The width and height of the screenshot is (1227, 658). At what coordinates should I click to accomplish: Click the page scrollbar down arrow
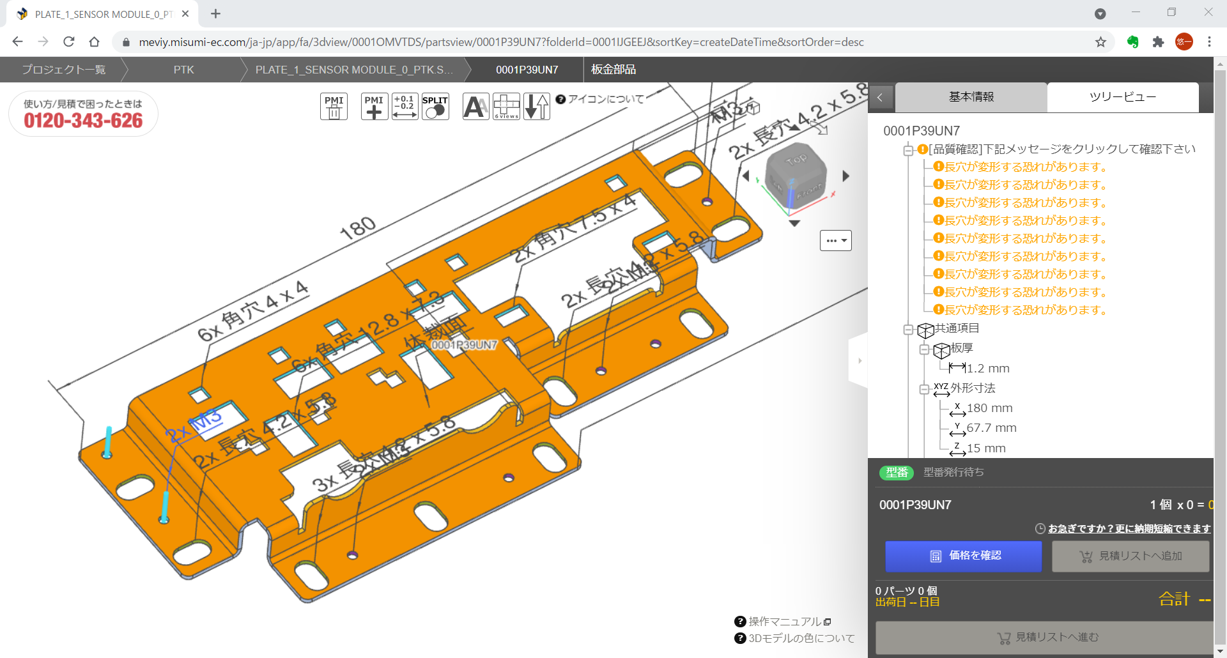point(1221,652)
